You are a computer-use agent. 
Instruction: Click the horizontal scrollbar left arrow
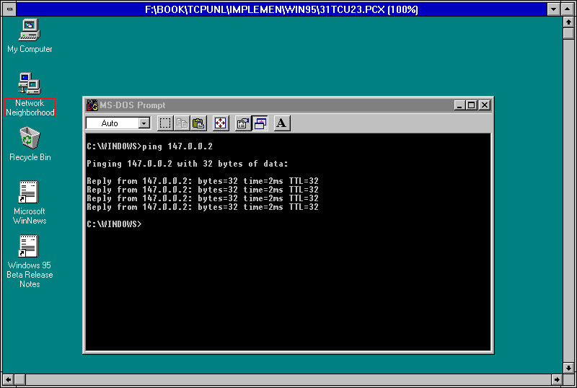(x=7, y=379)
